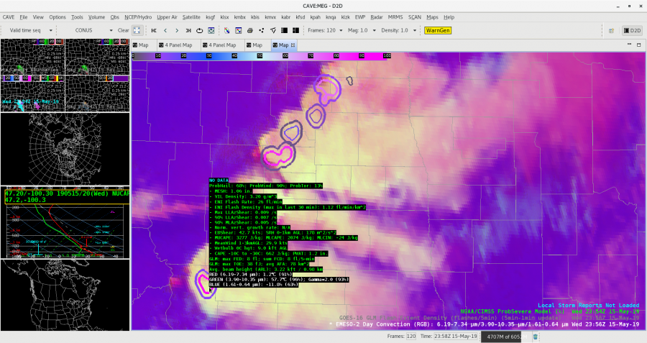Jump to the last frame

[189, 31]
